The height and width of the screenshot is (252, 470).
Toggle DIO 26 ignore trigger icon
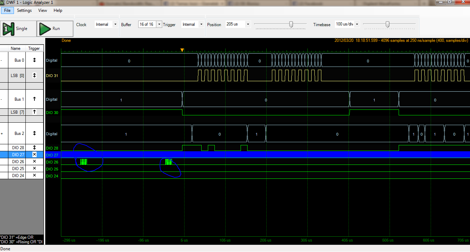[x=34, y=162]
